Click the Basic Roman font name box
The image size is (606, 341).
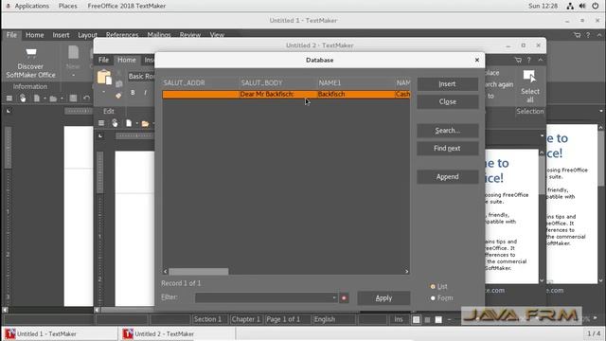tap(141, 76)
